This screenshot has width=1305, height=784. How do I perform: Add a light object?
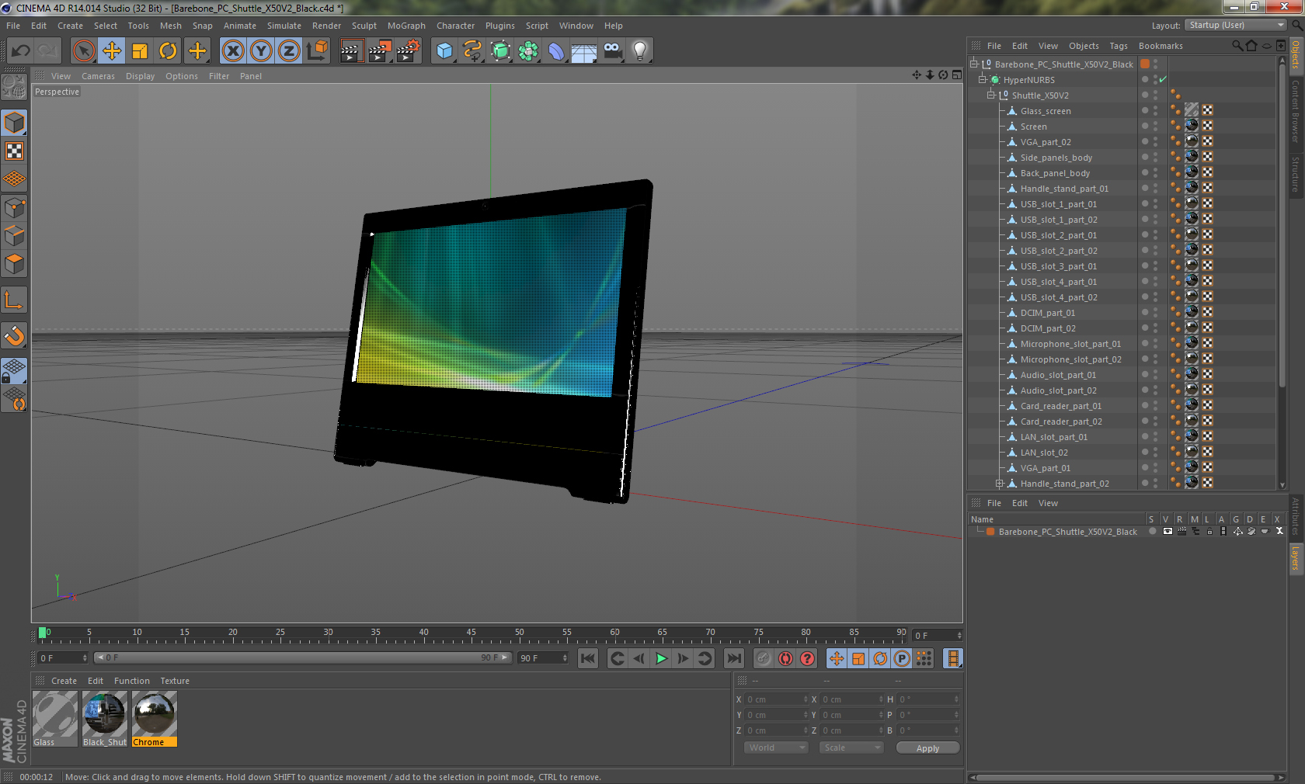coord(640,51)
